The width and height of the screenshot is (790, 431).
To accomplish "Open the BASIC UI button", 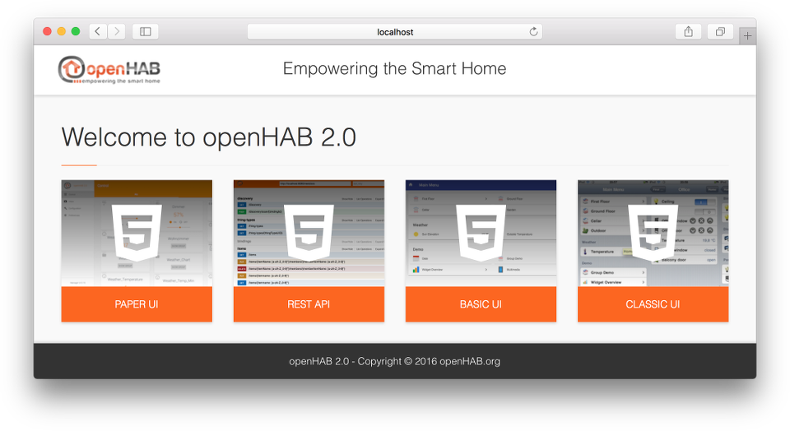I will (481, 304).
